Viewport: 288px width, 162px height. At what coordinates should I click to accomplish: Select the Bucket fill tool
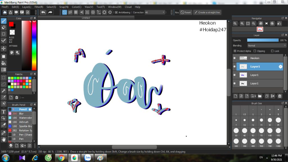coord(3,63)
